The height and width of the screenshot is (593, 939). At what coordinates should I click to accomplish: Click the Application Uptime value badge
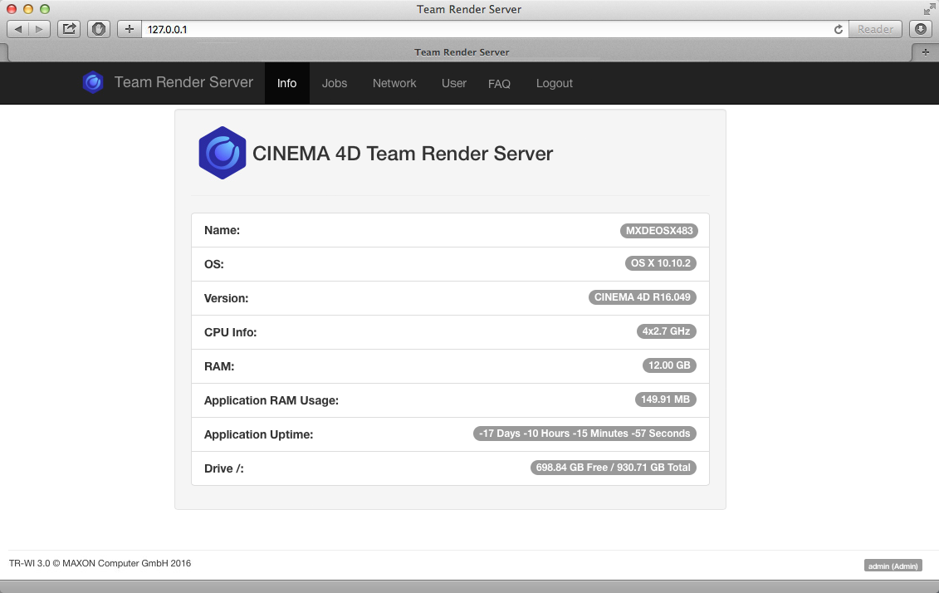point(584,434)
